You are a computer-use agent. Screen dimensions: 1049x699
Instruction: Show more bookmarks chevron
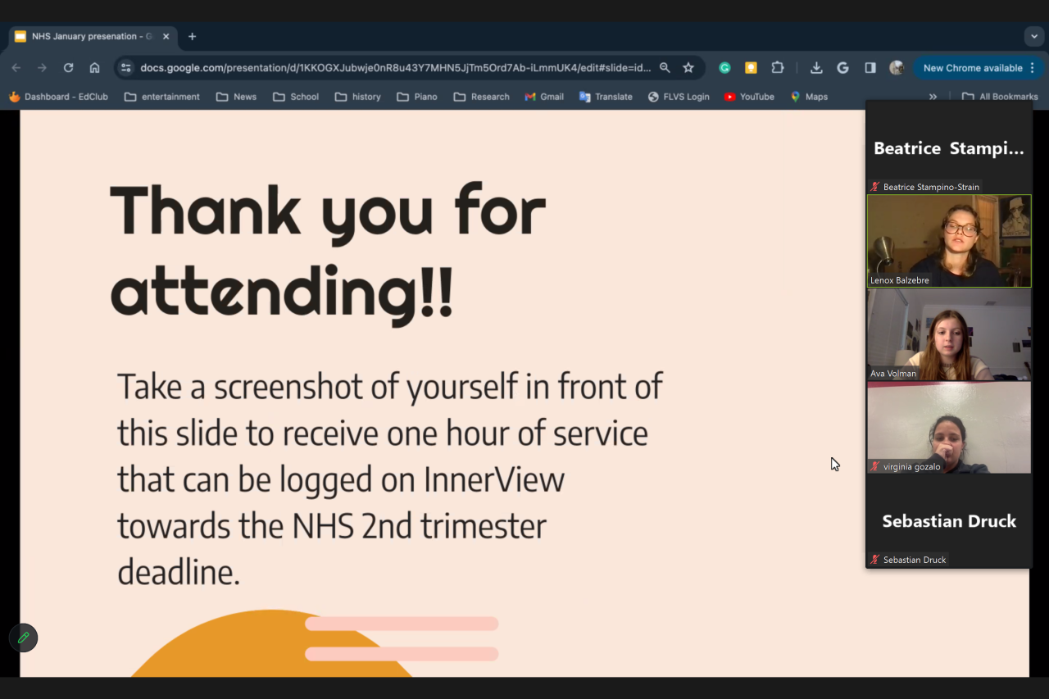[933, 97]
